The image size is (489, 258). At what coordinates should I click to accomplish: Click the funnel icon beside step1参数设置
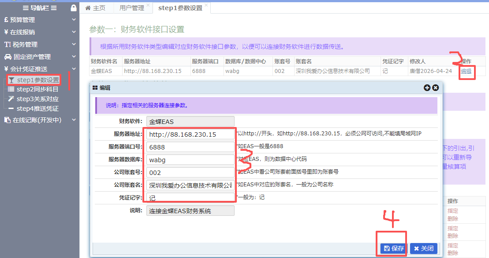(11, 80)
